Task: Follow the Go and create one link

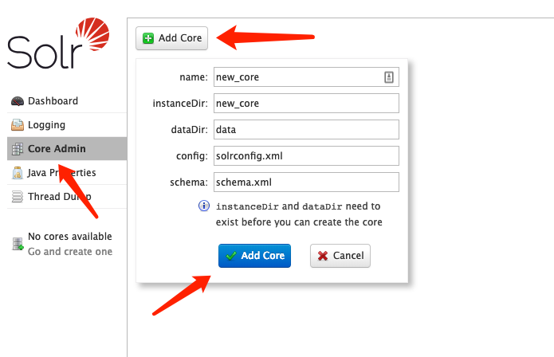Action: (70, 252)
